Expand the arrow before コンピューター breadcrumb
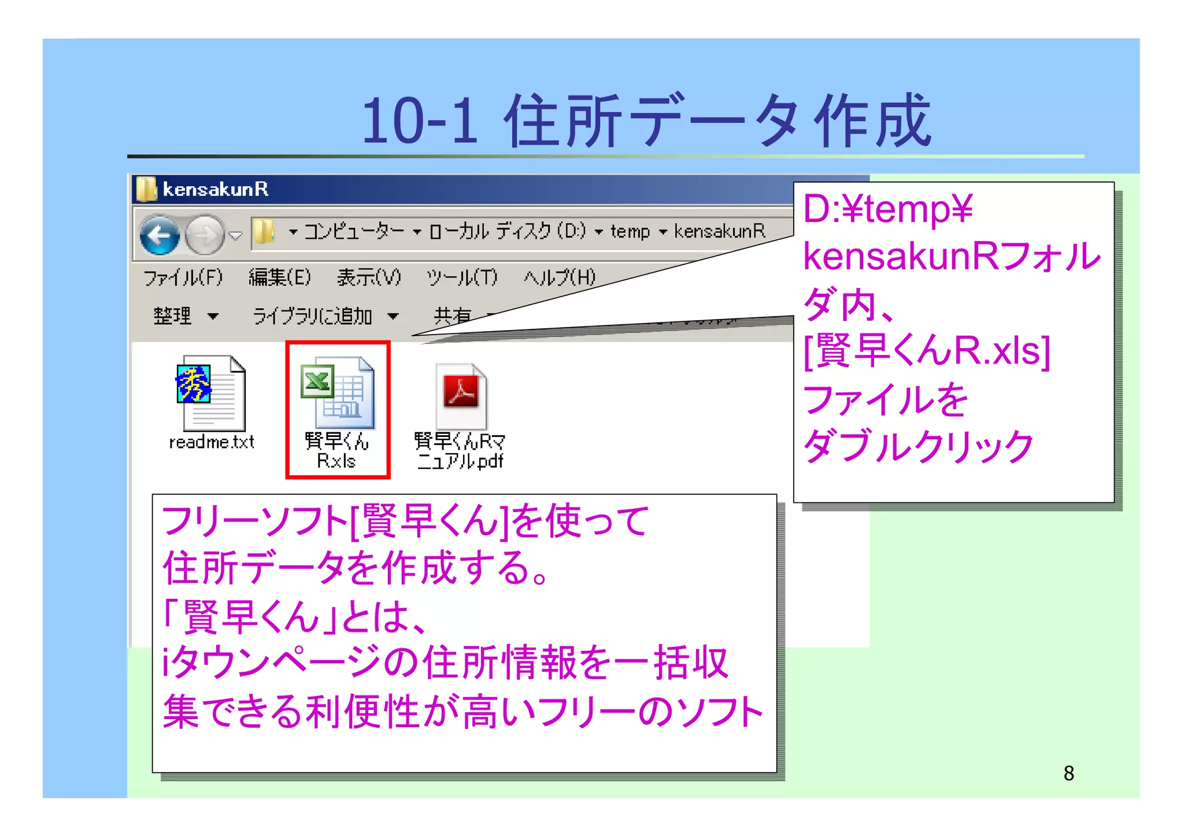The height and width of the screenshot is (837, 1184). point(293,232)
